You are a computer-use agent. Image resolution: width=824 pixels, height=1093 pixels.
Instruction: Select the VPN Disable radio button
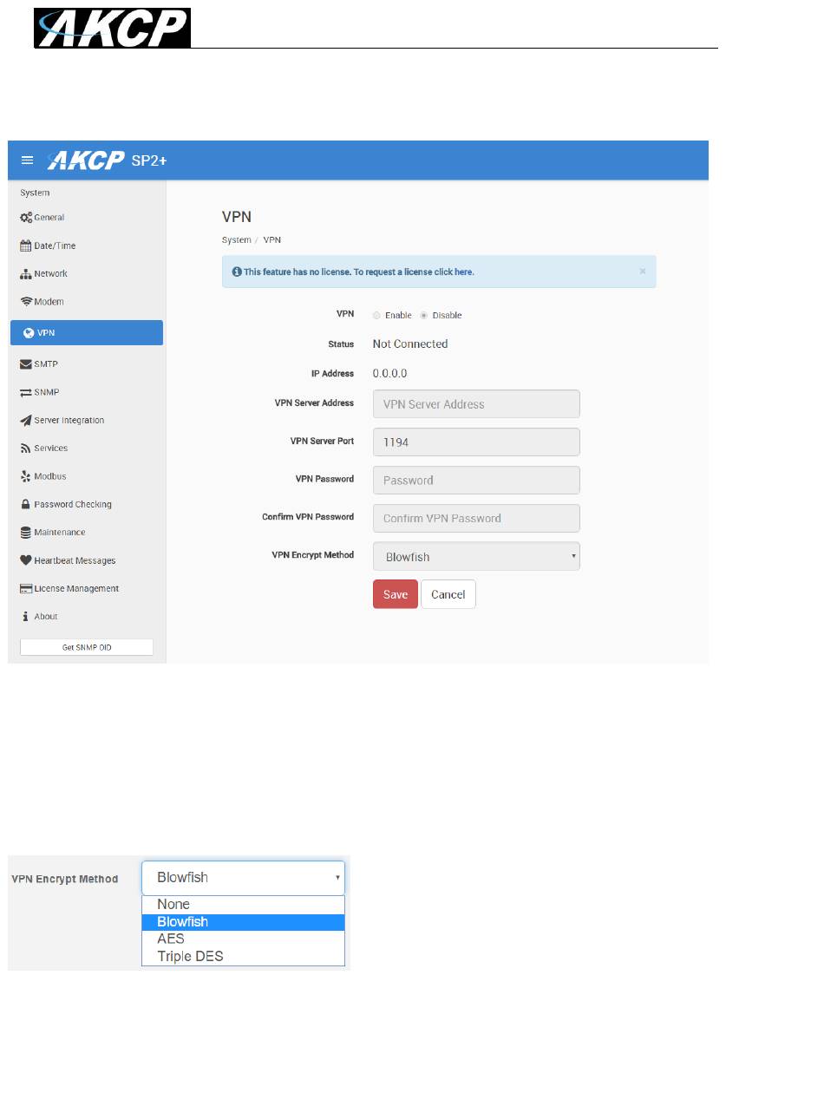[x=424, y=316]
